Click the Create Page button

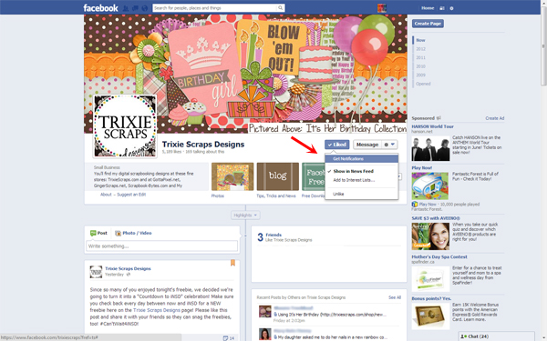coord(428,24)
